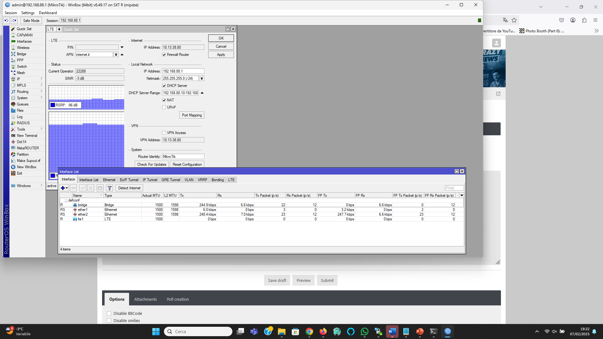Viewport: 603px width, 339px height.
Task: Click the disable X button in Interface List
Action: (90, 188)
